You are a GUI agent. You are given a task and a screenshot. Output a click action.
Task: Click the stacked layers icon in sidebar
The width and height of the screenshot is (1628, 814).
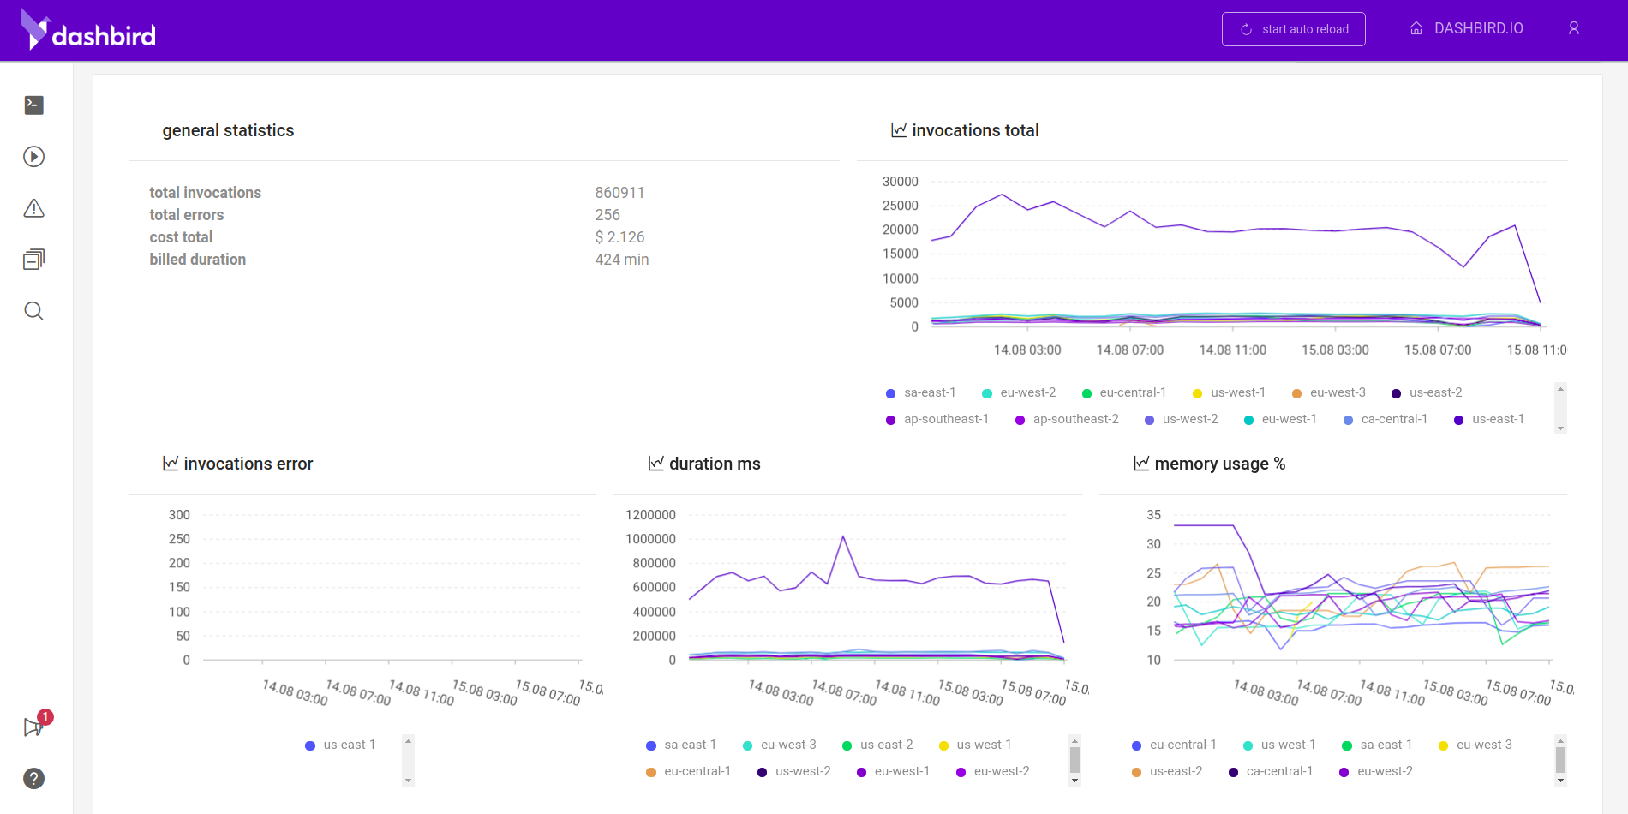pos(33,259)
